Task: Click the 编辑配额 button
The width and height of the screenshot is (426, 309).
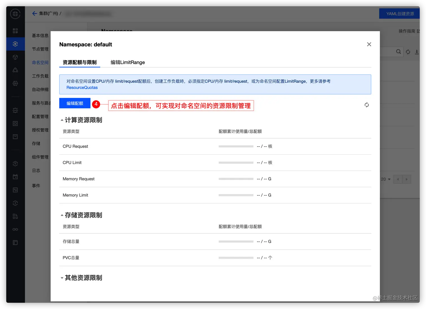Action: (75, 103)
